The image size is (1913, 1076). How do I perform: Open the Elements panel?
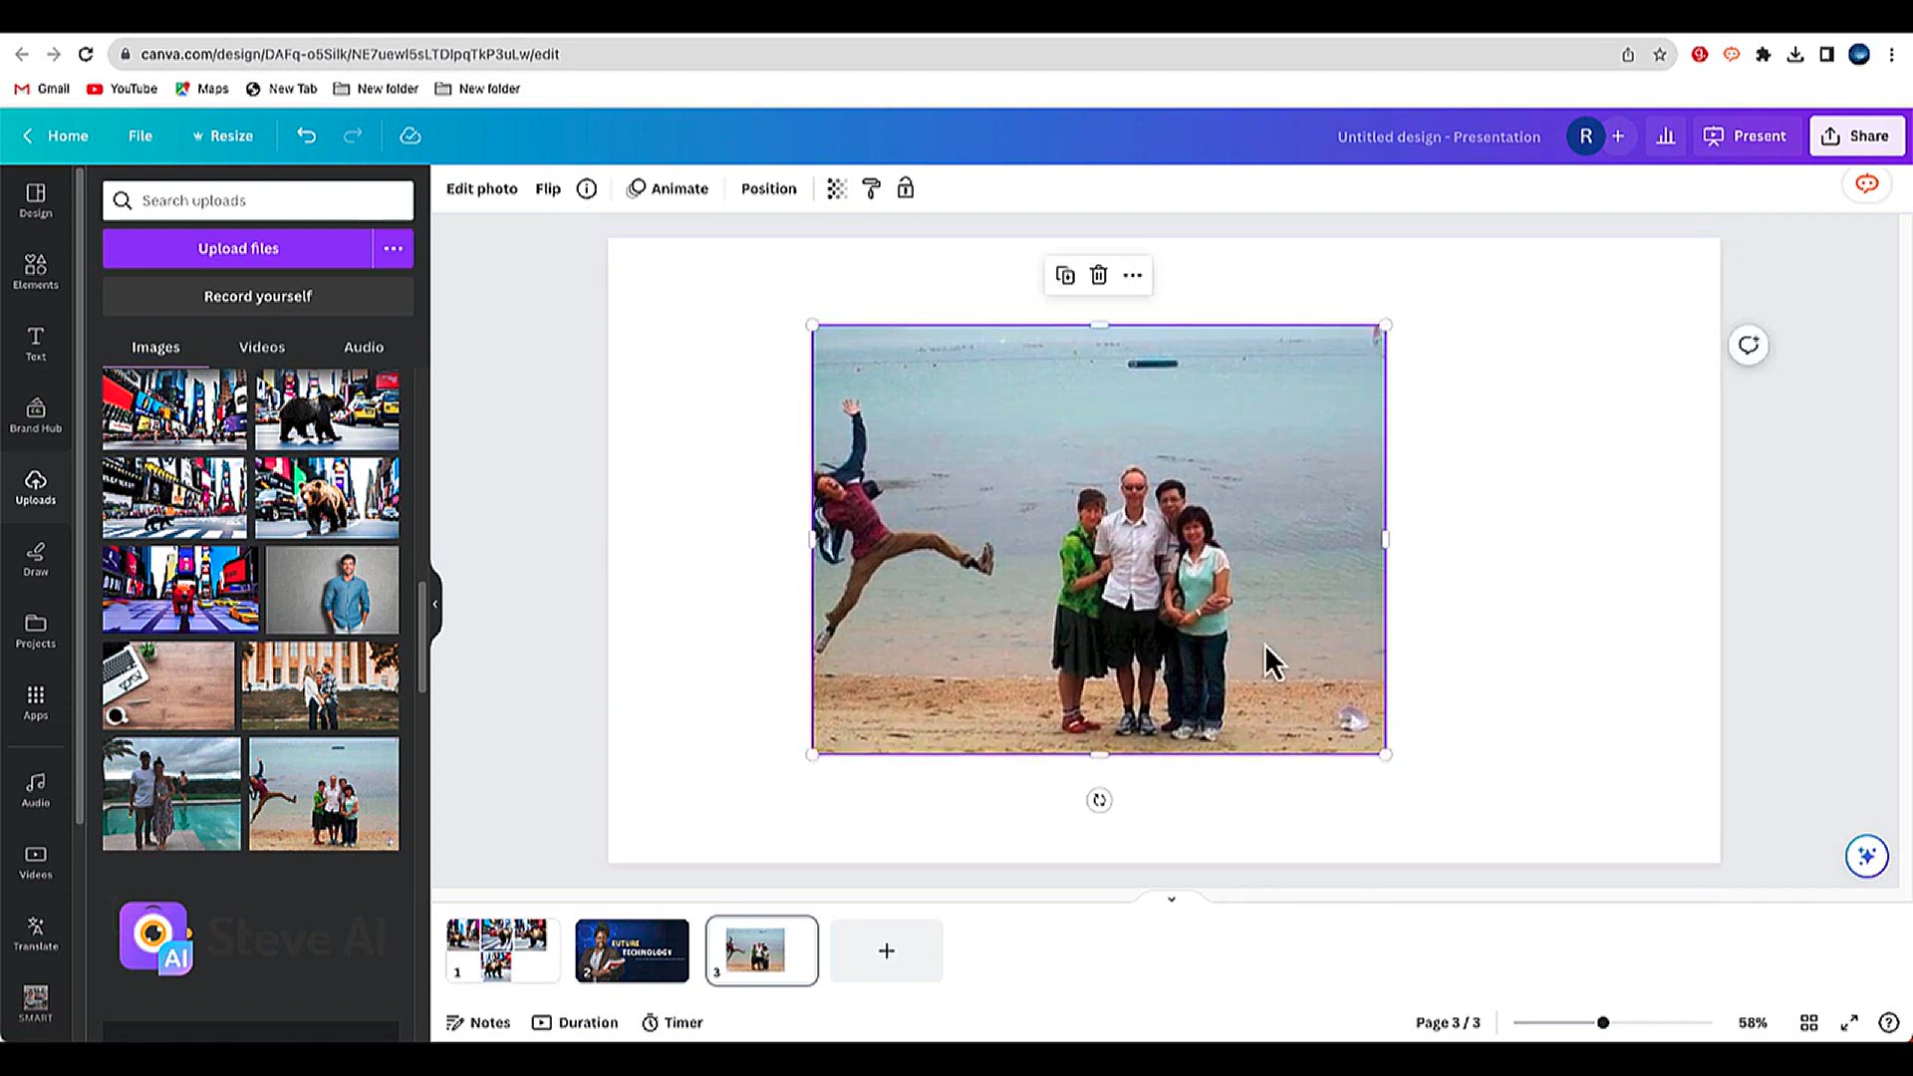(36, 272)
